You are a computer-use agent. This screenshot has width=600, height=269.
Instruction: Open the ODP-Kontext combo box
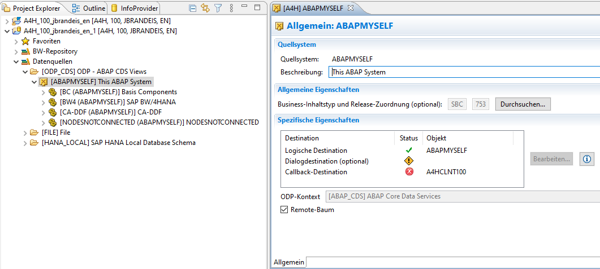(463, 196)
